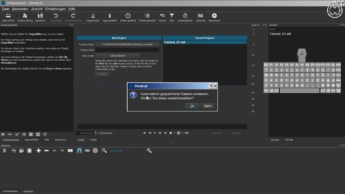Open file with Datei öffnen icon
345x194 pixels.
(x=8, y=17)
